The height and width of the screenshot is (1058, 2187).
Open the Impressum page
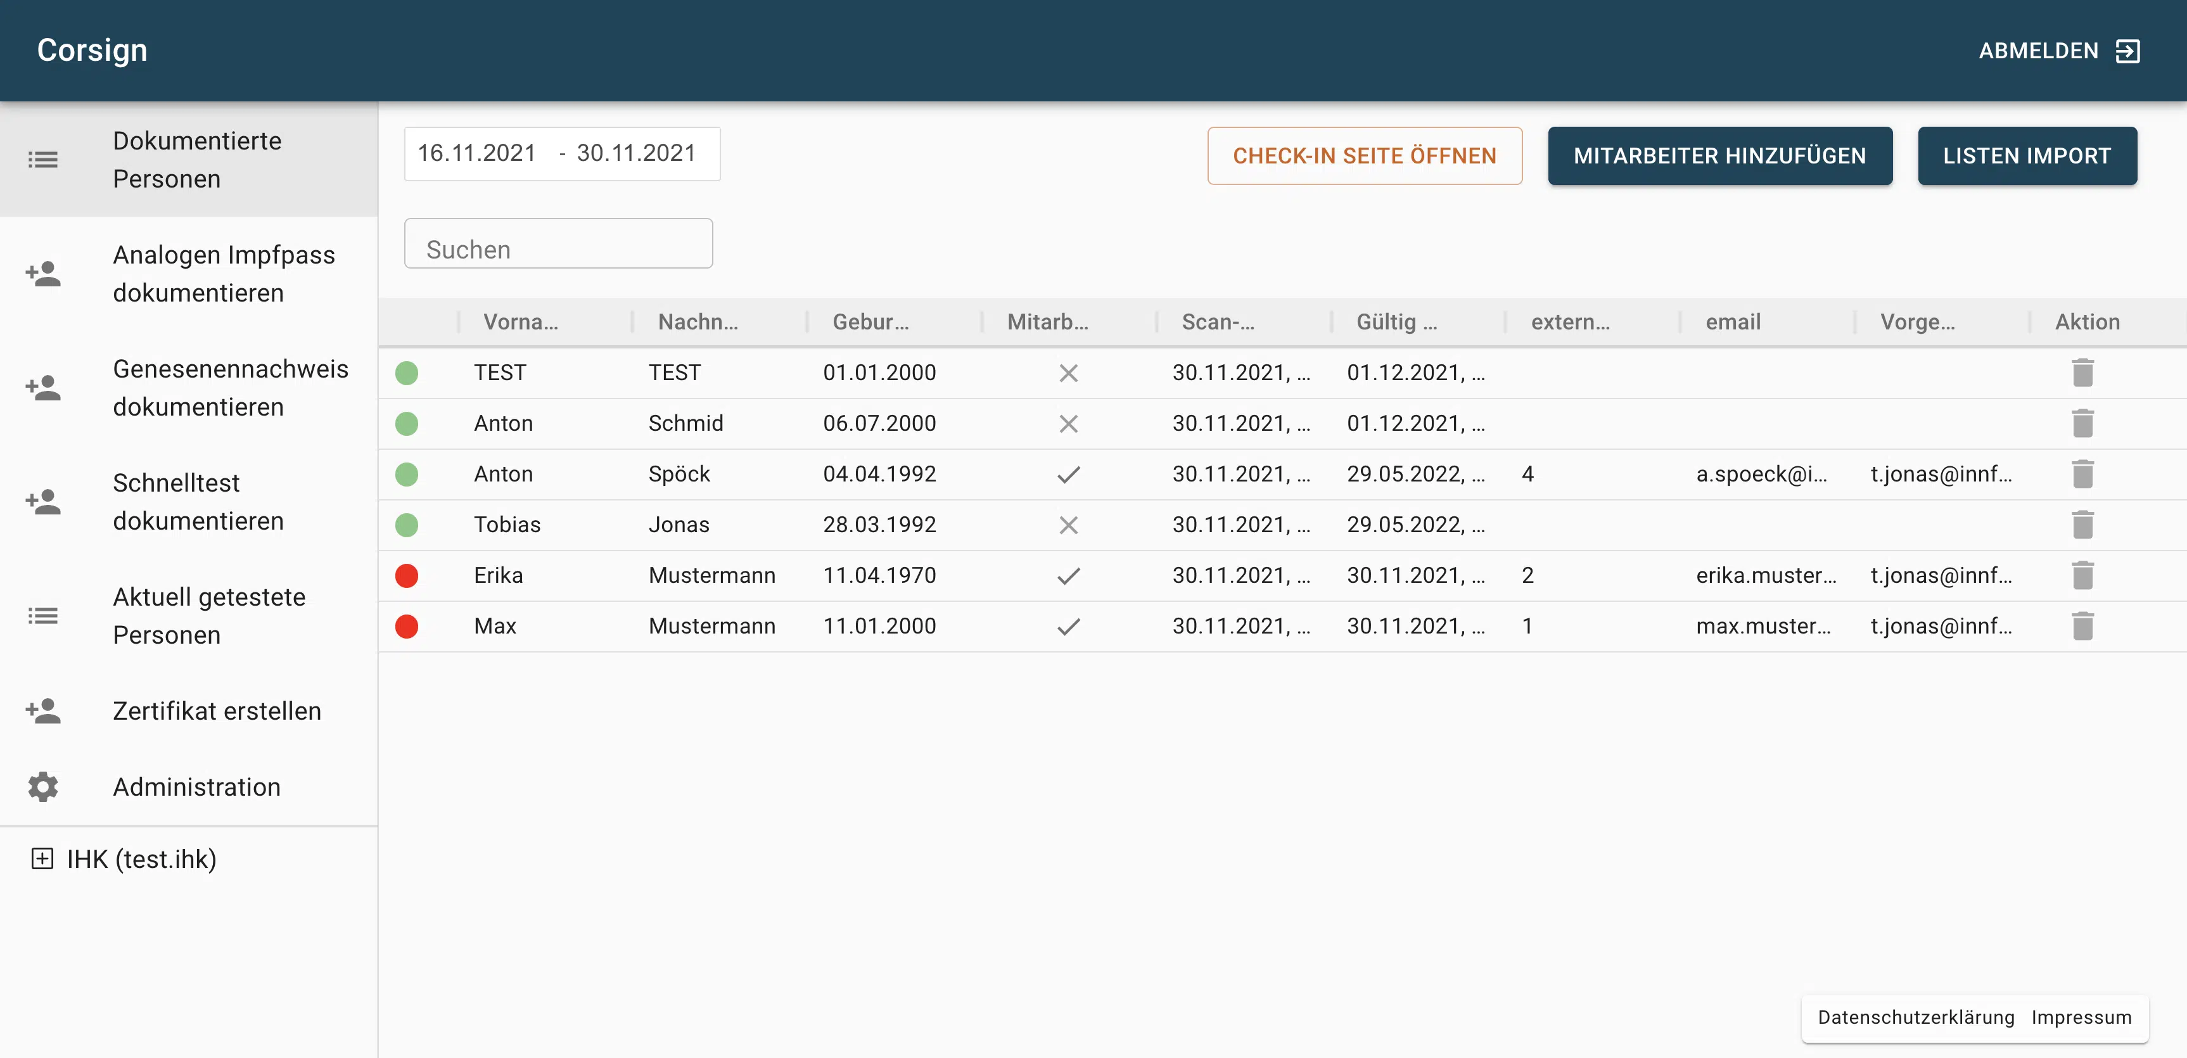(x=2081, y=1017)
